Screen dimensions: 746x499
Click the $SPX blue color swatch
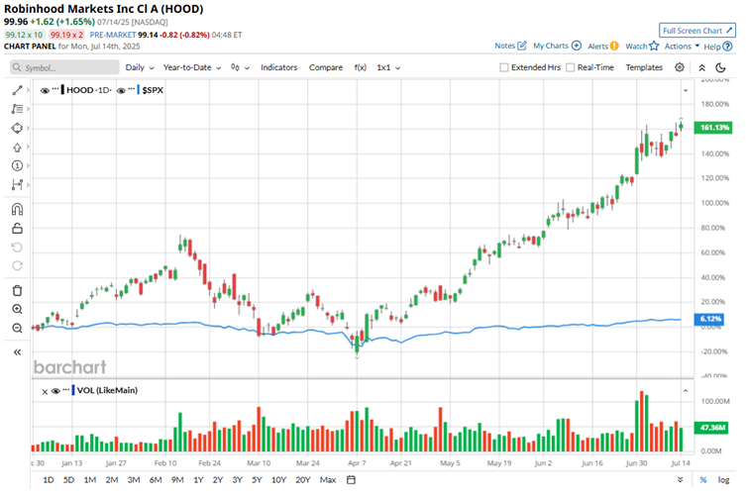tap(139, 89)
